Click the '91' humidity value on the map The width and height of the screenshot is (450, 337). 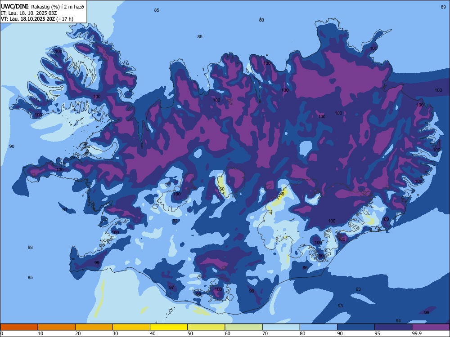(x=65, y=209)
